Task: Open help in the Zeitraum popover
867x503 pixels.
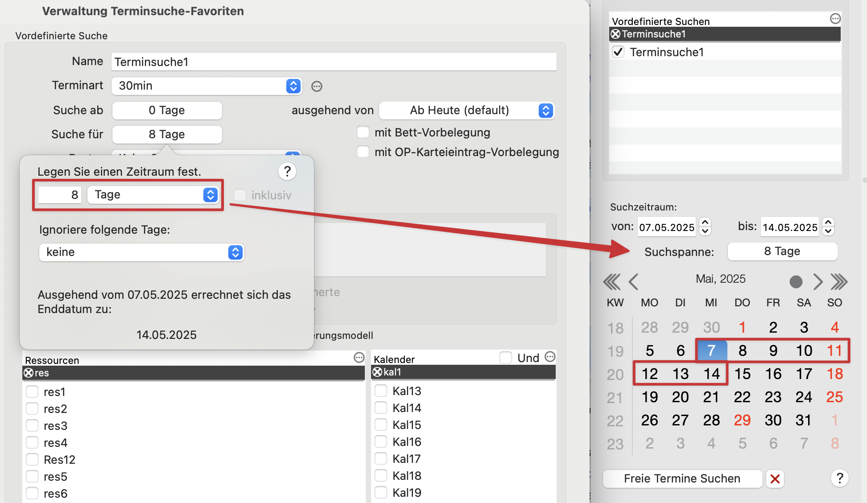Action: click(288, 171)
